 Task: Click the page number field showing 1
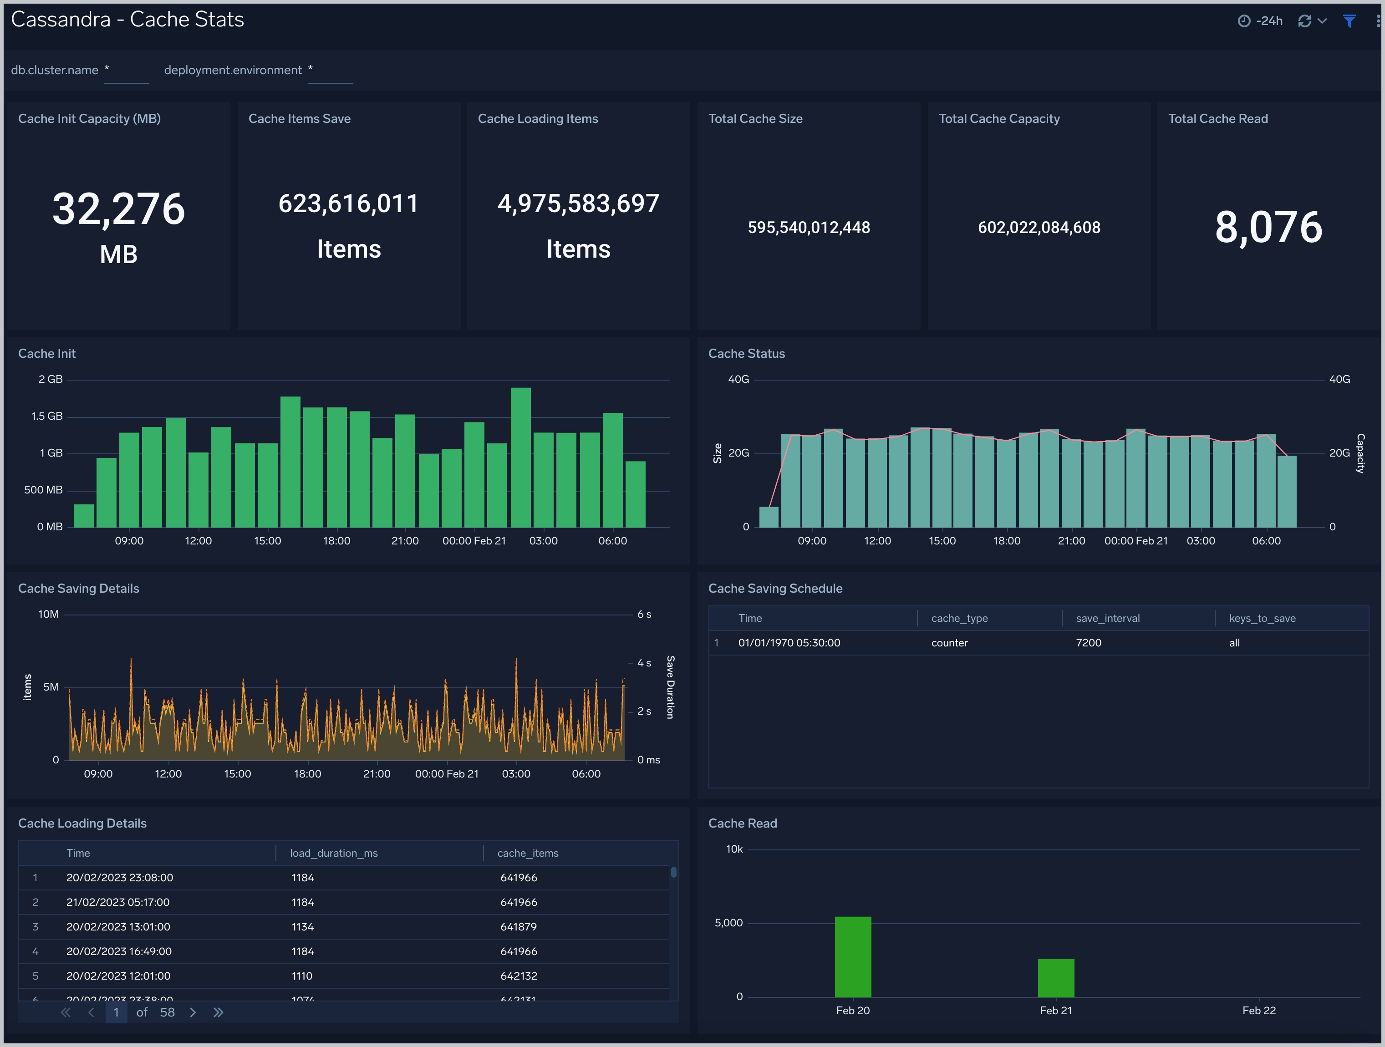point(117,1012)
